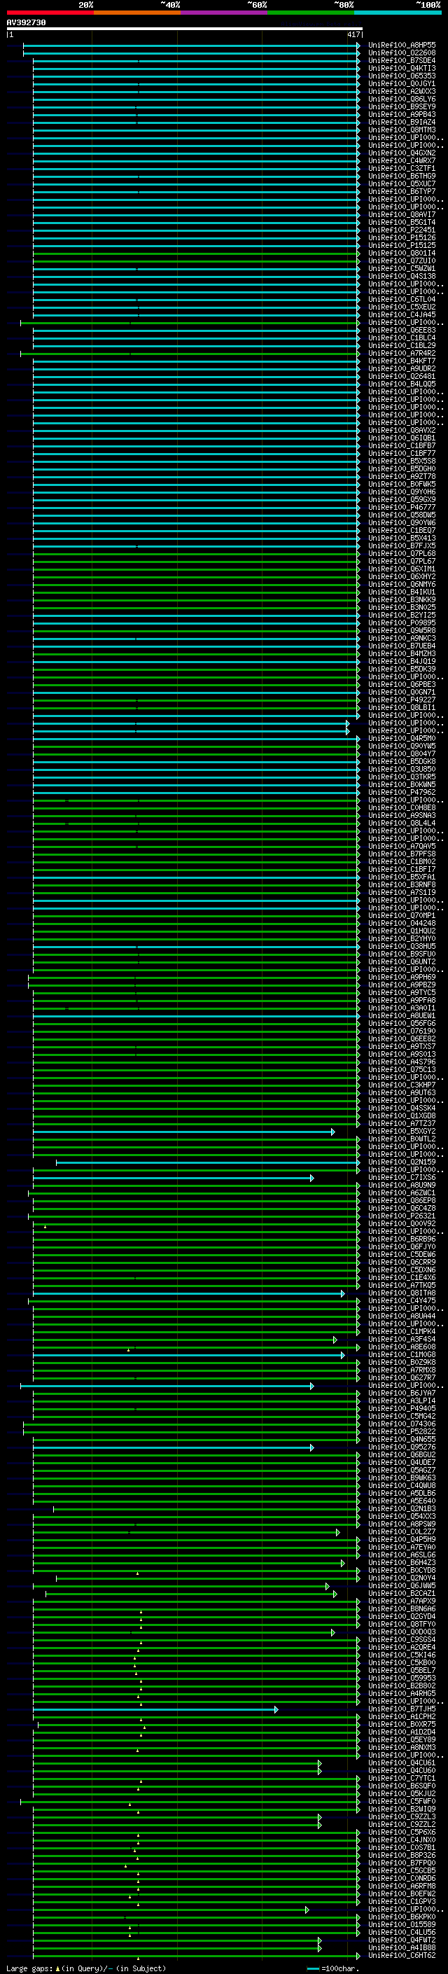Click the cyan ~100% identity legend swatch
Viewport: 448px width, 1974px height.
(398, 13)
